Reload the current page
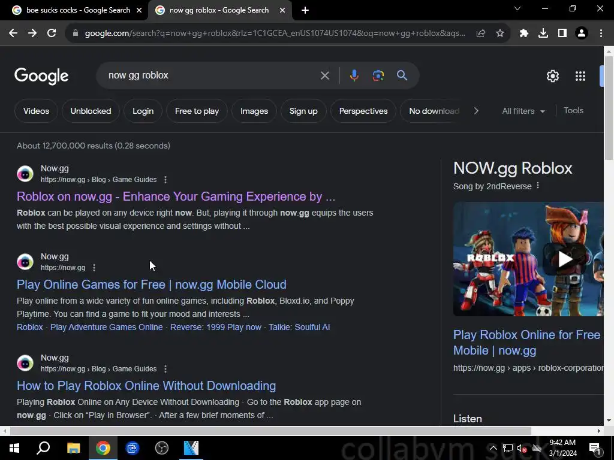Image resolution: width=614 pixels, height=460 pixels. (52, 34)
